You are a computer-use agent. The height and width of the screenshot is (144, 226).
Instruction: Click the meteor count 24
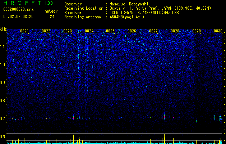[52, 17]
